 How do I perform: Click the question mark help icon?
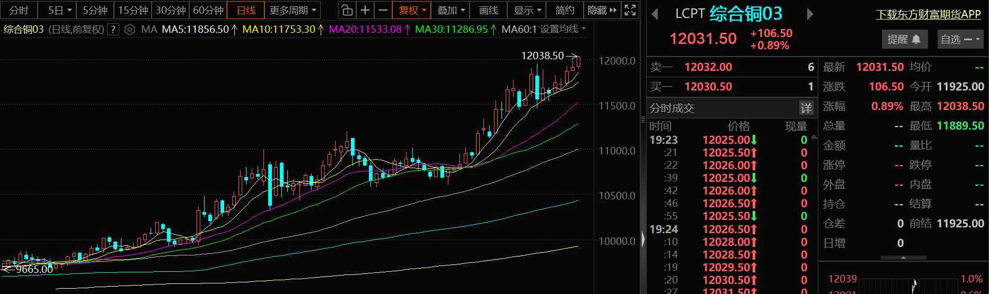point(113,30)
